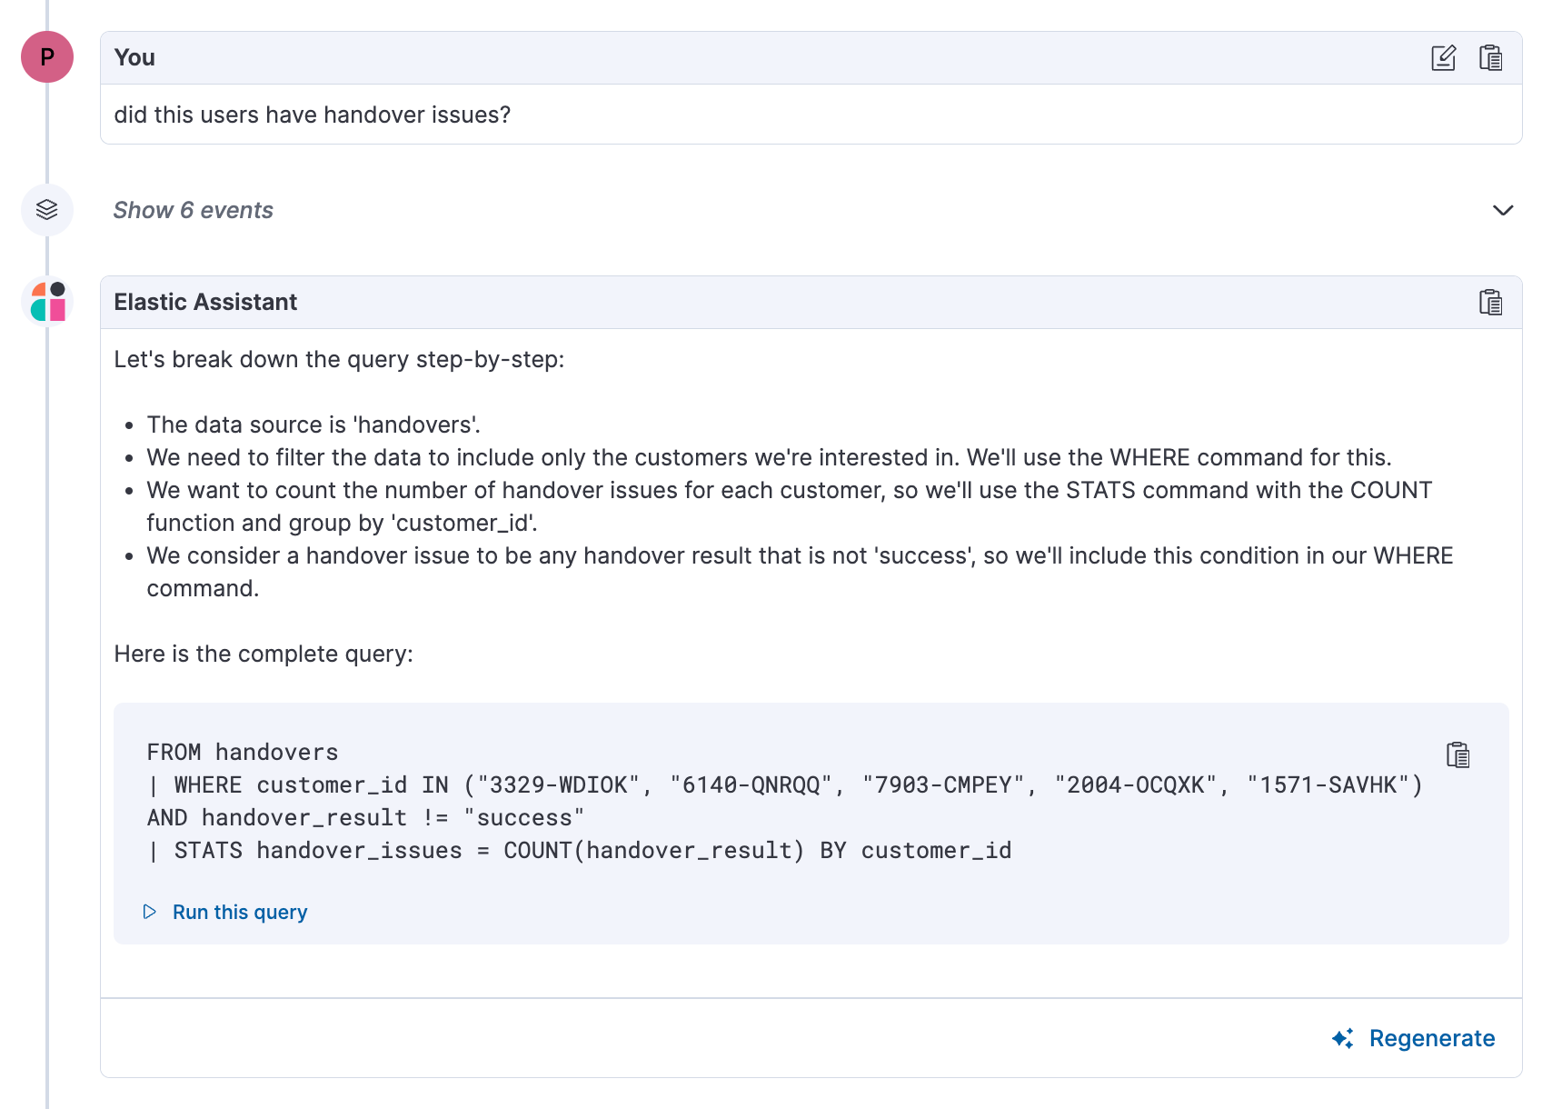Click the sparkle icon beside Regenerate
The width and height of the screenshot is (1552, 1109).
click(1343, 1038)
